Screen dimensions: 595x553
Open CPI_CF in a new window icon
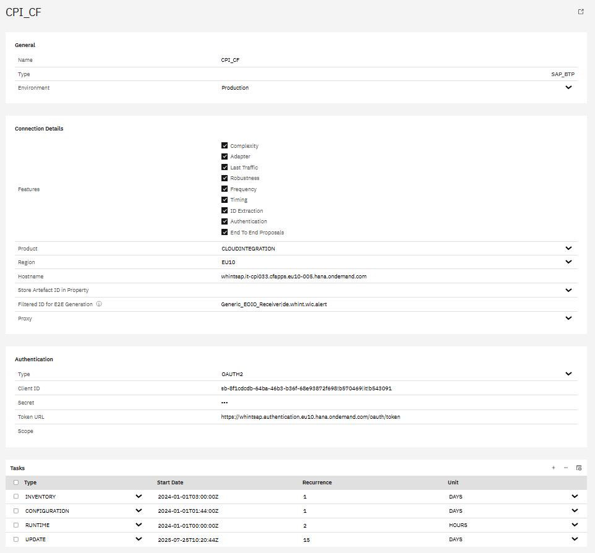tap(580, 12)
